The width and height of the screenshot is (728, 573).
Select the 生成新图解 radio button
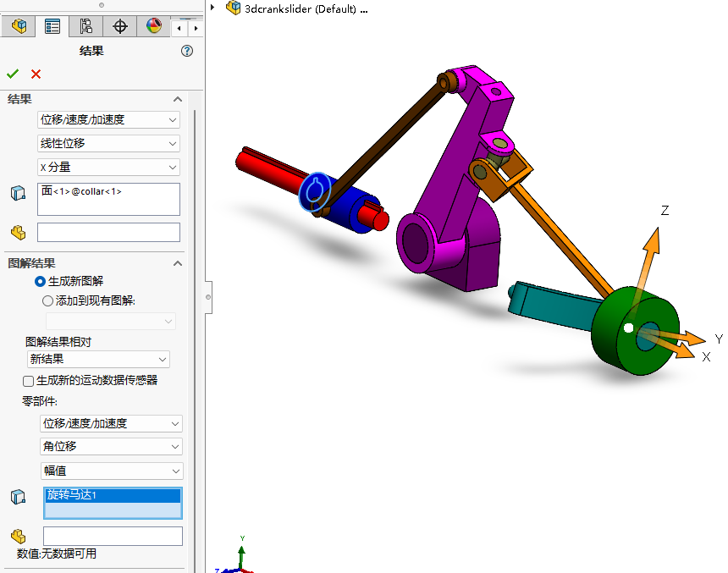coord(41,281)
